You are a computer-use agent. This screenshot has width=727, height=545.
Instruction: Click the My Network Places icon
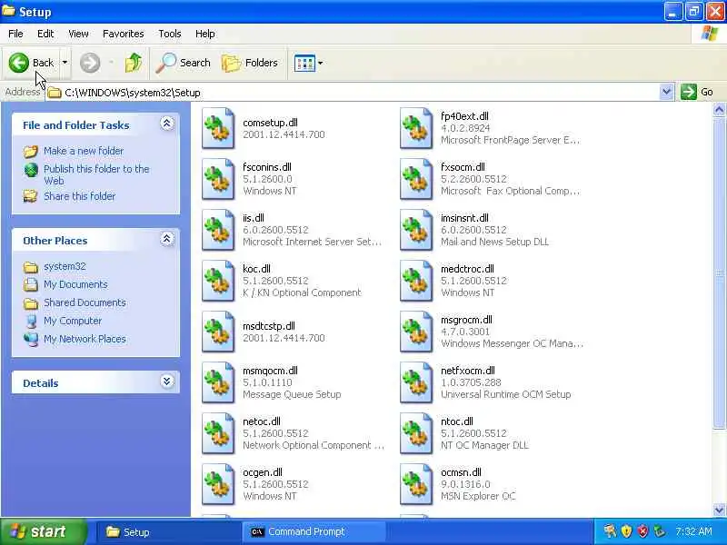point(31,339)
